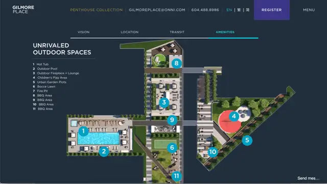
Task: Open the Menu in header
Action: click(x=309, y=10)
